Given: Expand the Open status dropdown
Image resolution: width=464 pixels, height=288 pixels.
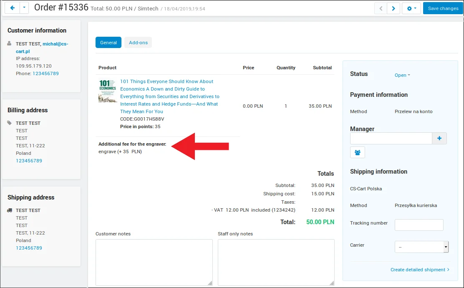Looking at the screenshot, I should click(402, 75).
